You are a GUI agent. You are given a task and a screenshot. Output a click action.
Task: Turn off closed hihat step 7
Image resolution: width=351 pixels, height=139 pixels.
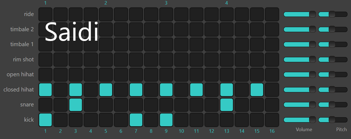136,90
